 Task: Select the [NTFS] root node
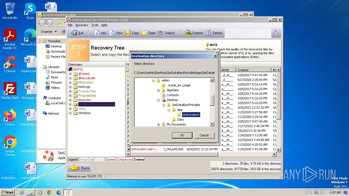(x=78, y=69)
